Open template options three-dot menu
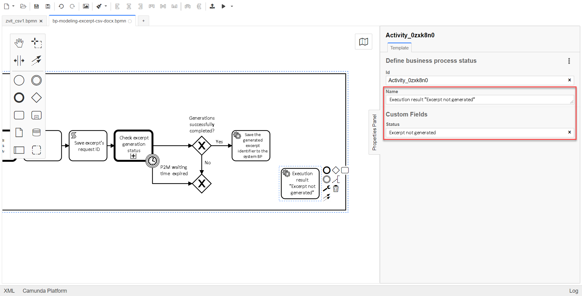The width and height of the screenshot is (582, 296). coord(569,61)
